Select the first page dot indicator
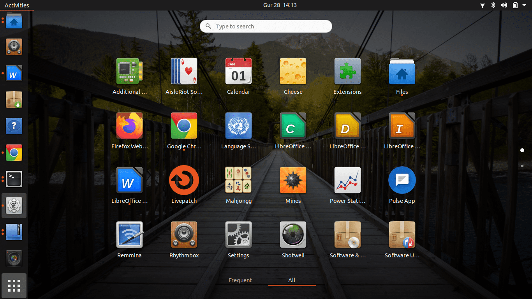The height and width of the screenshot is (299, 532). pos(522,150)
